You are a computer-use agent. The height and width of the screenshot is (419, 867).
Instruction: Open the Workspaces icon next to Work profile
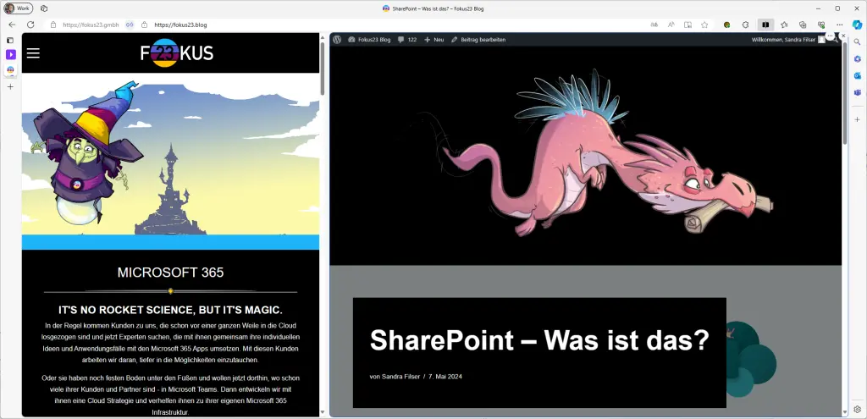44,8
